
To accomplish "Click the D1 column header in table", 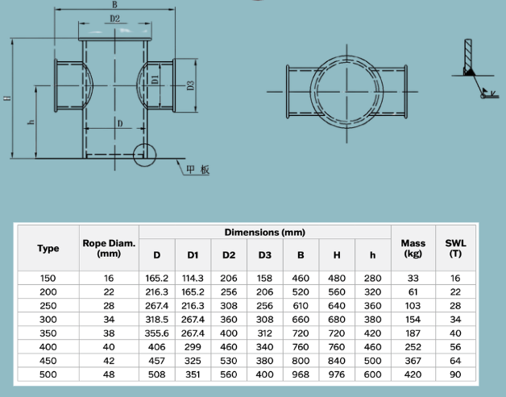I will coord(193,255).
